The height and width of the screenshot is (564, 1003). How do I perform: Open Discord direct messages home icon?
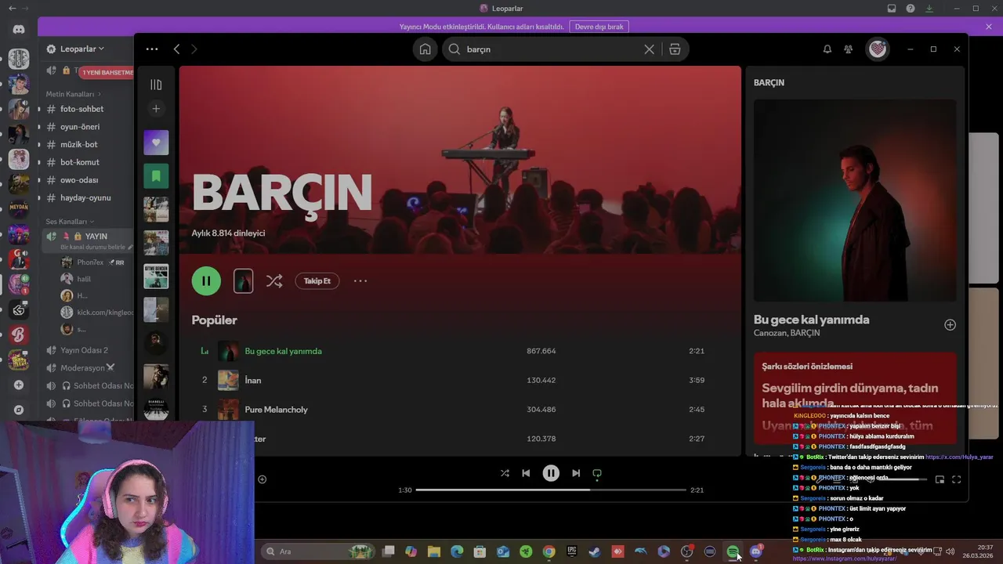[19, 30]
